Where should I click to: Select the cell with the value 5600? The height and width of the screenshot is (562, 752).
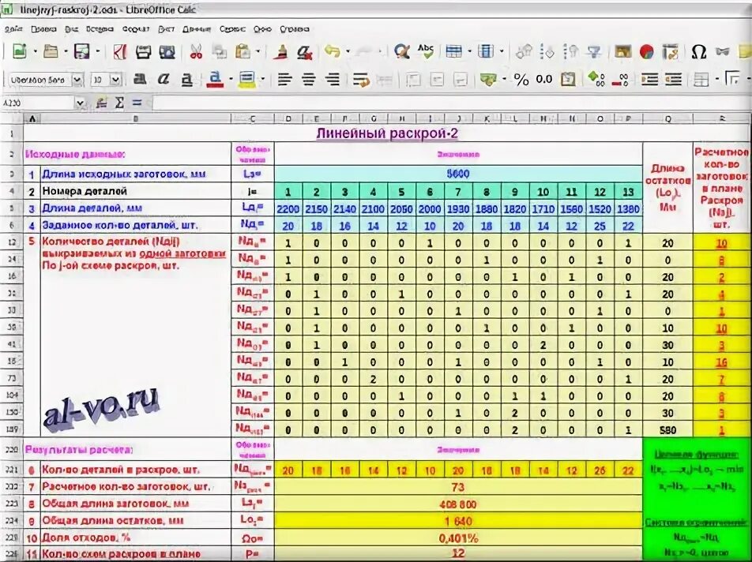[x=458, y=174]
